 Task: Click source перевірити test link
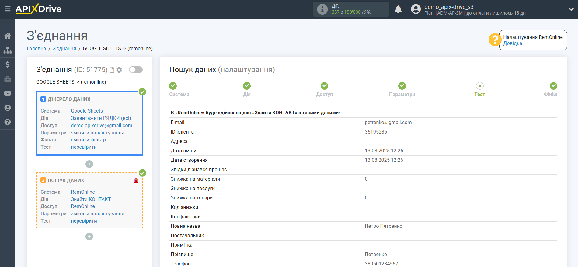[84, 147]
